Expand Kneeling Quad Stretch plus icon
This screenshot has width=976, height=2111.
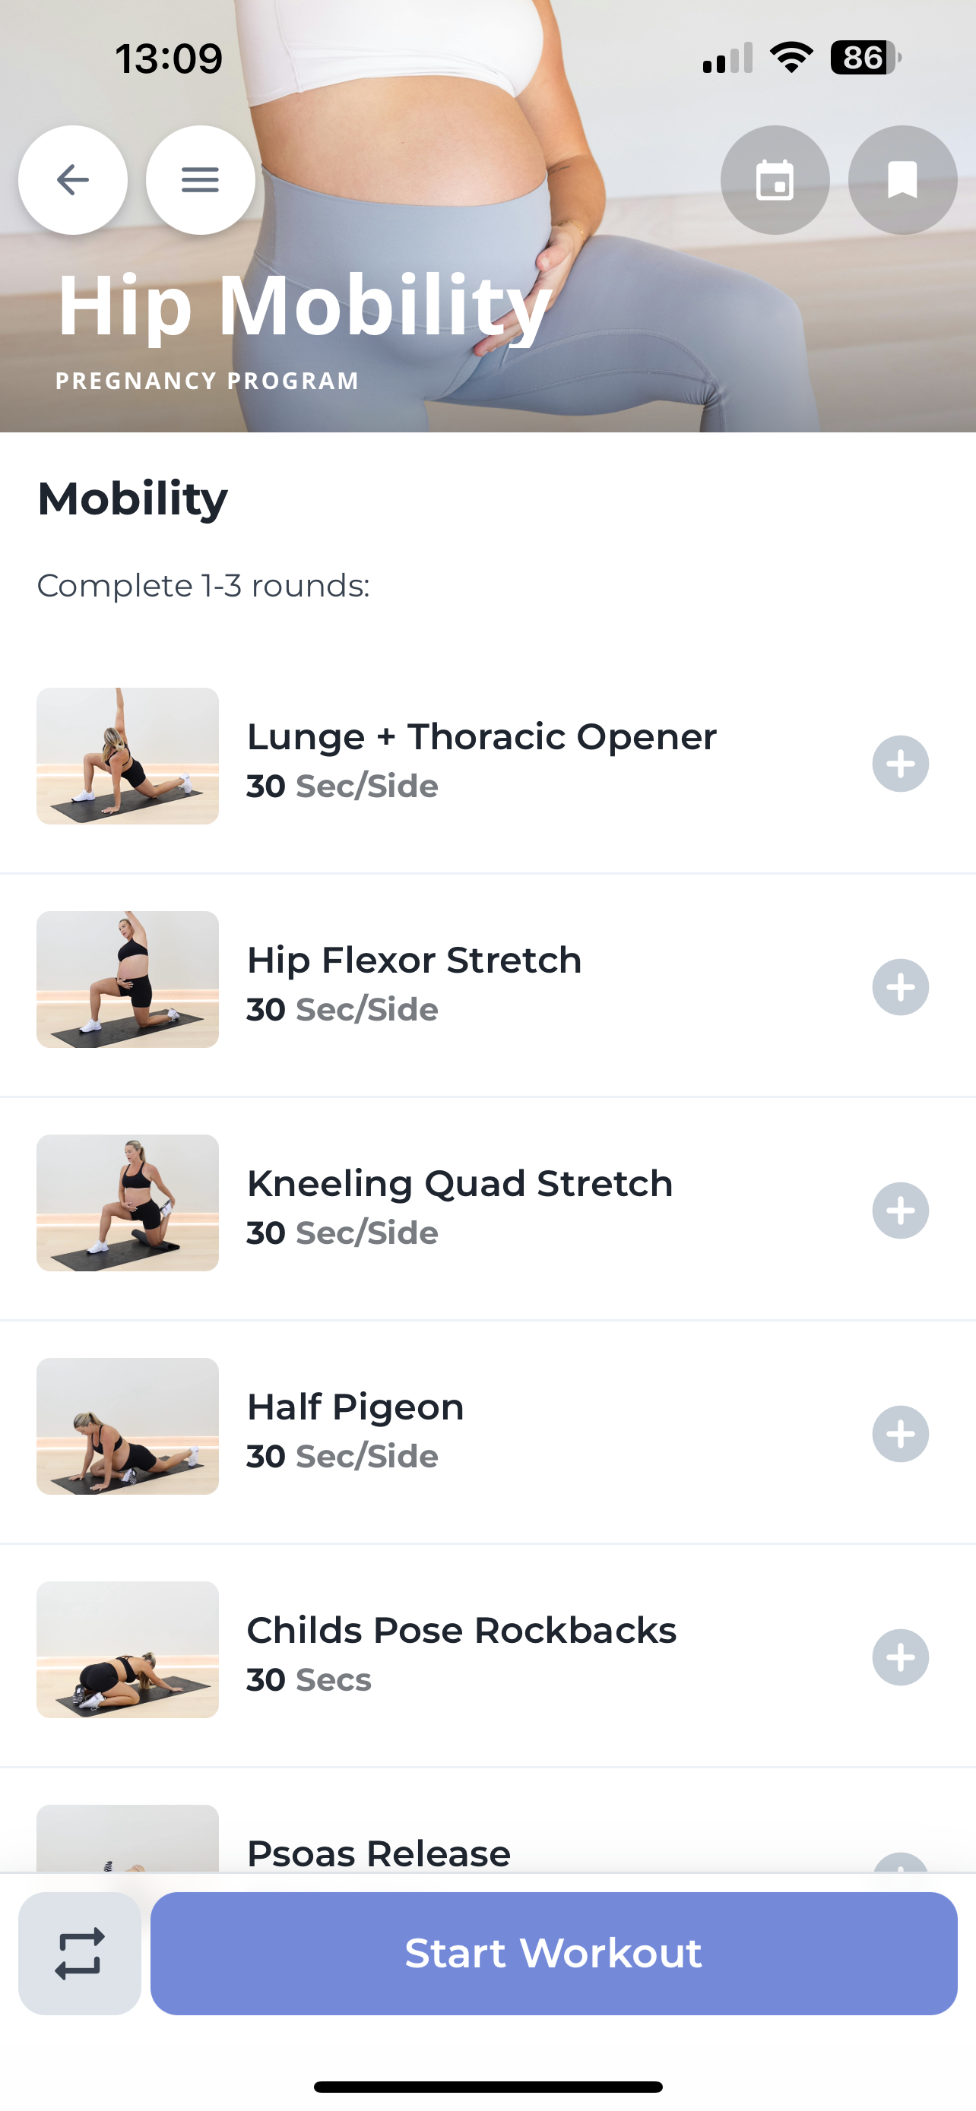click(900, 1211)
